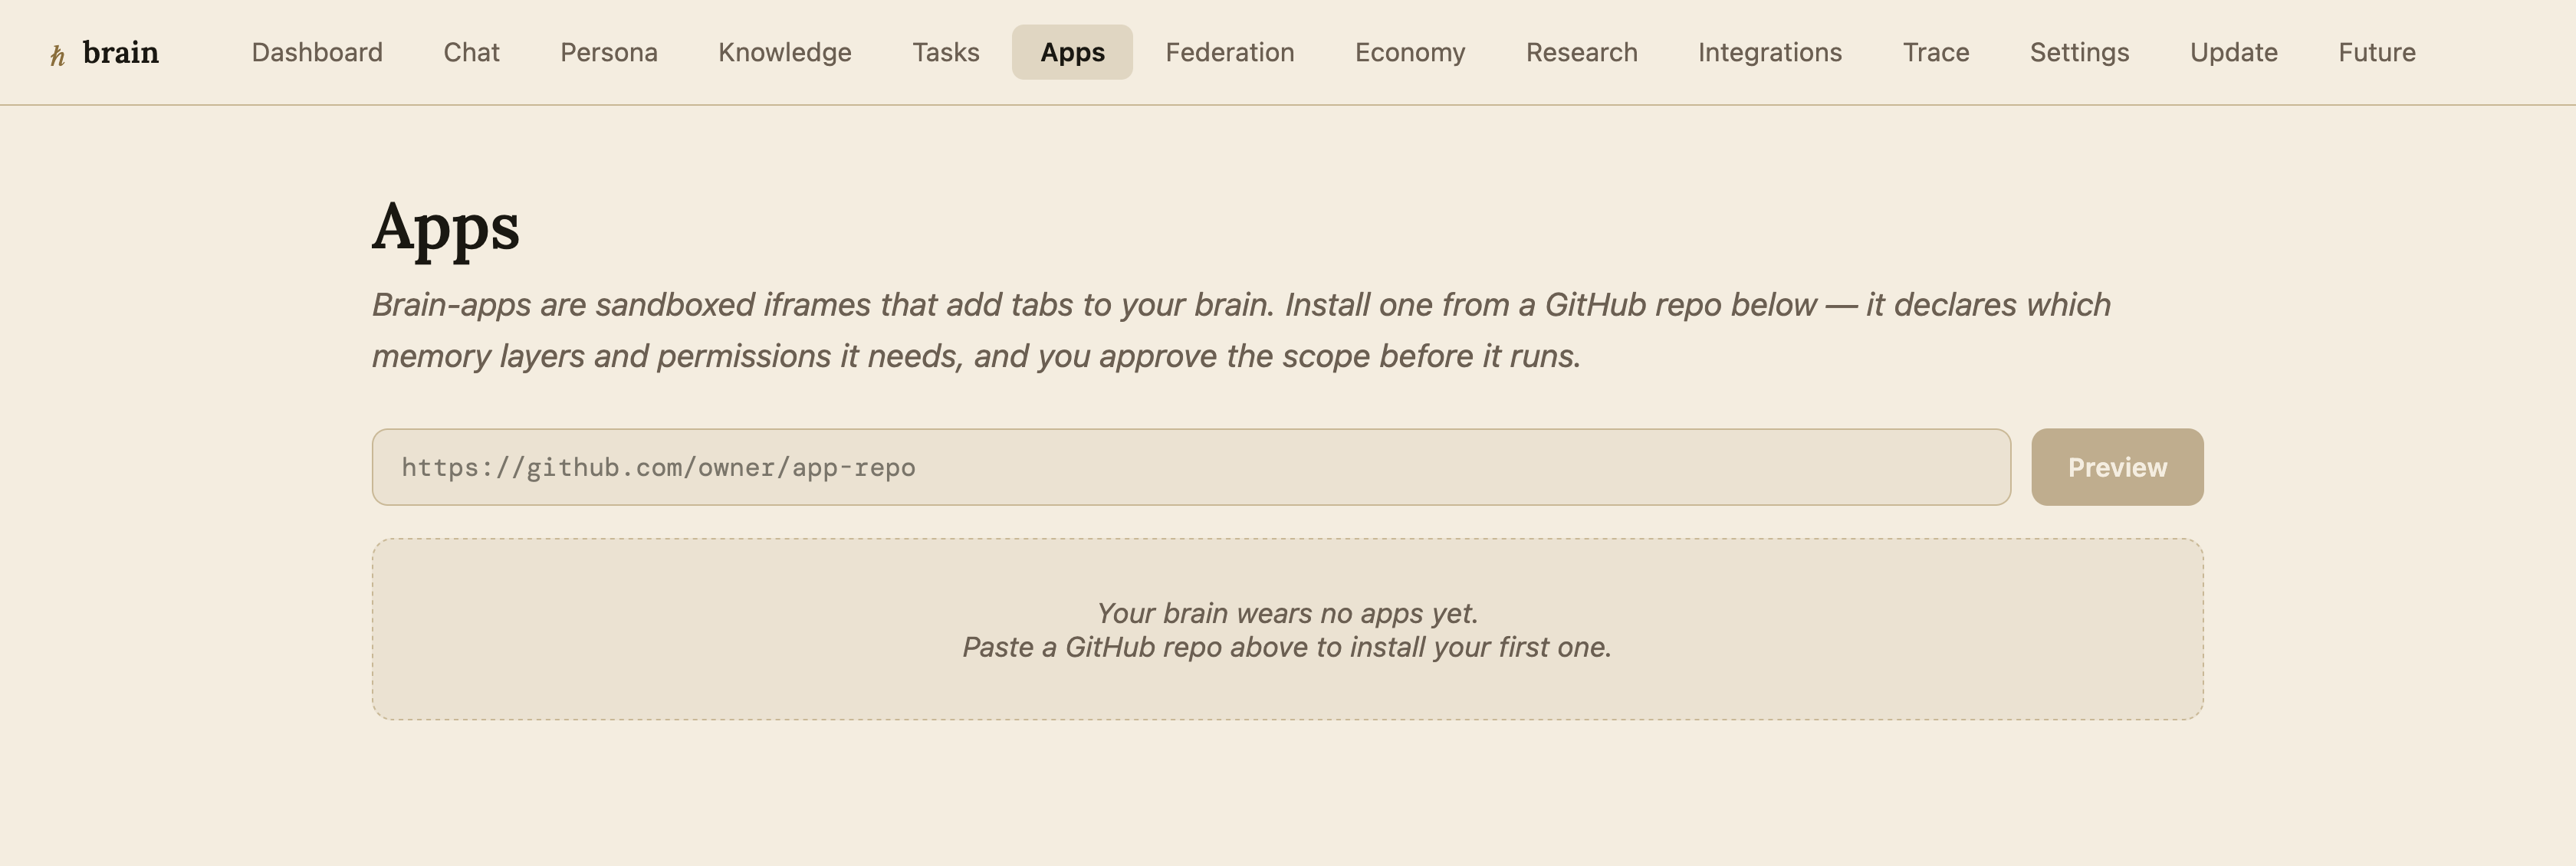Go to the Integrations tab
Screen dimensions: 2576x866
(1770, 52)
